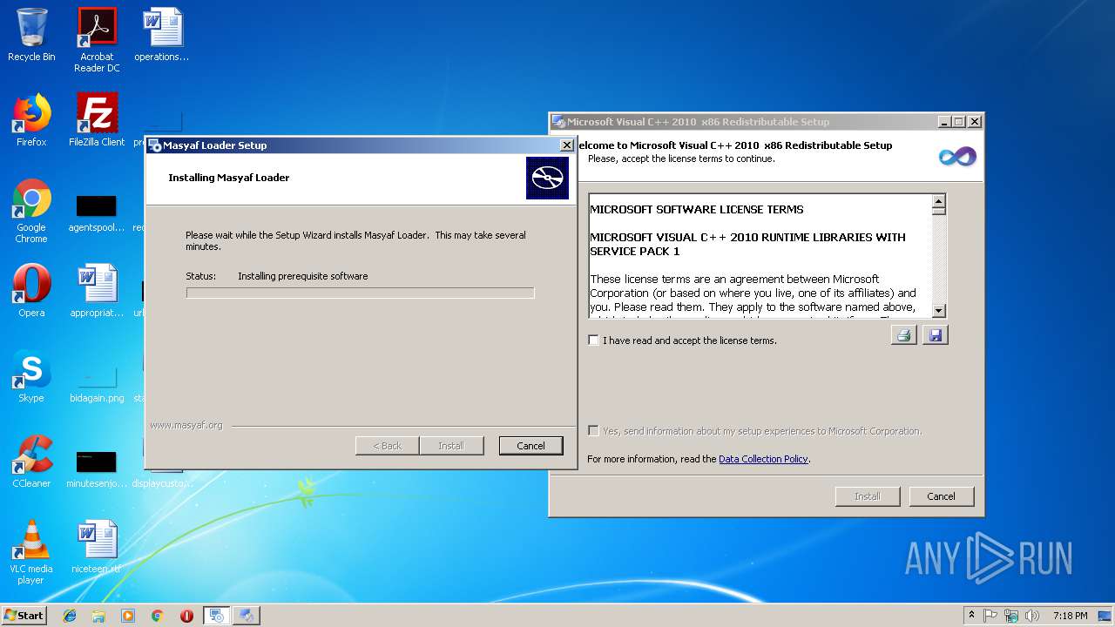Open the Opera desktop shortcut

(31, 291)
